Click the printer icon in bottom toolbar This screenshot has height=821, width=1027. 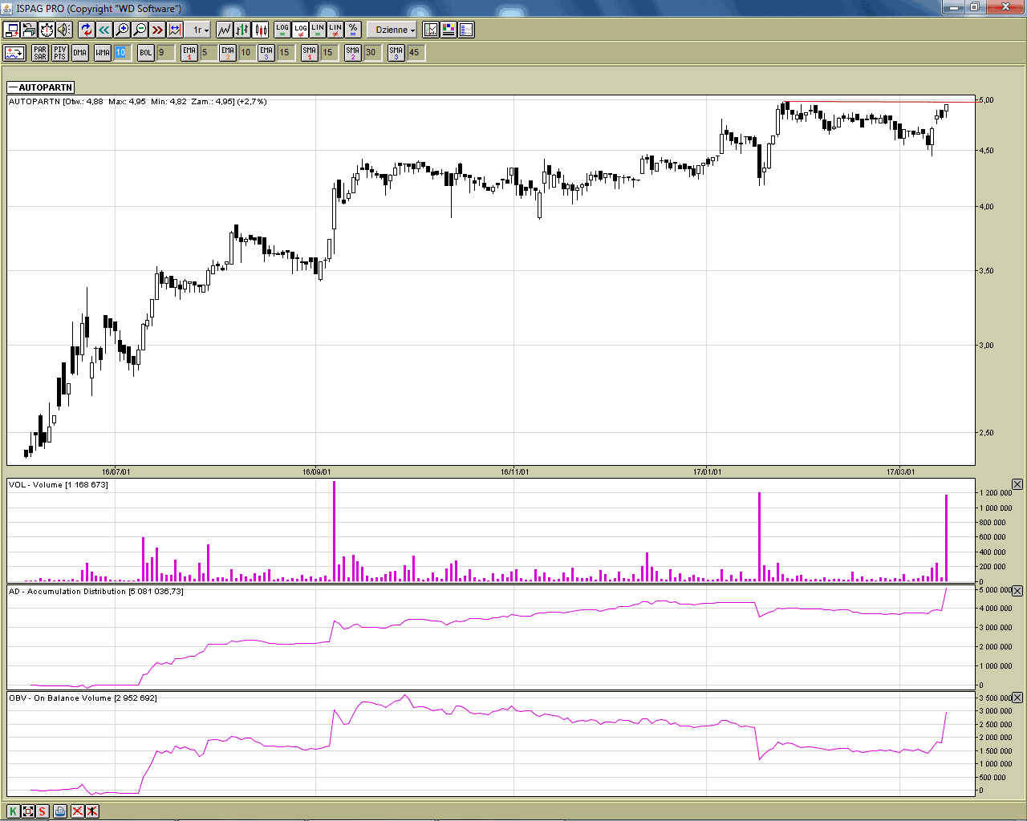pos(60,811)
